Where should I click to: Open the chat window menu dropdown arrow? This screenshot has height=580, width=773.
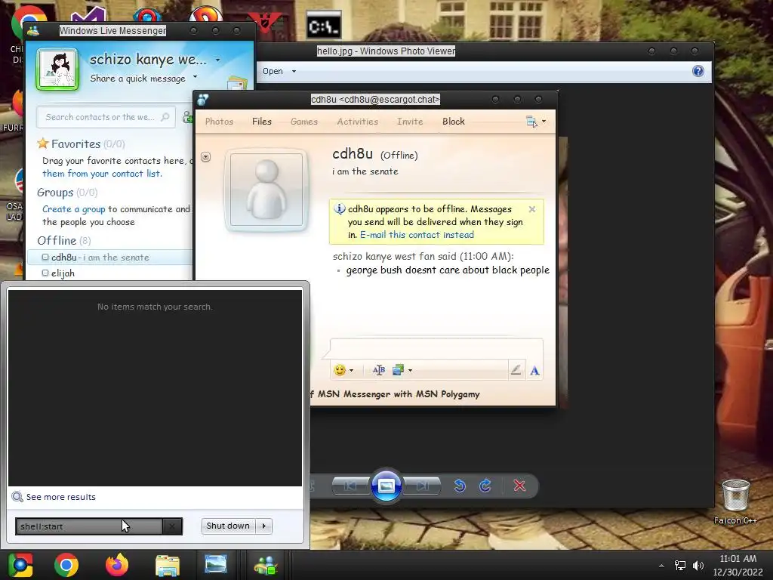click(x=544, y=122)
